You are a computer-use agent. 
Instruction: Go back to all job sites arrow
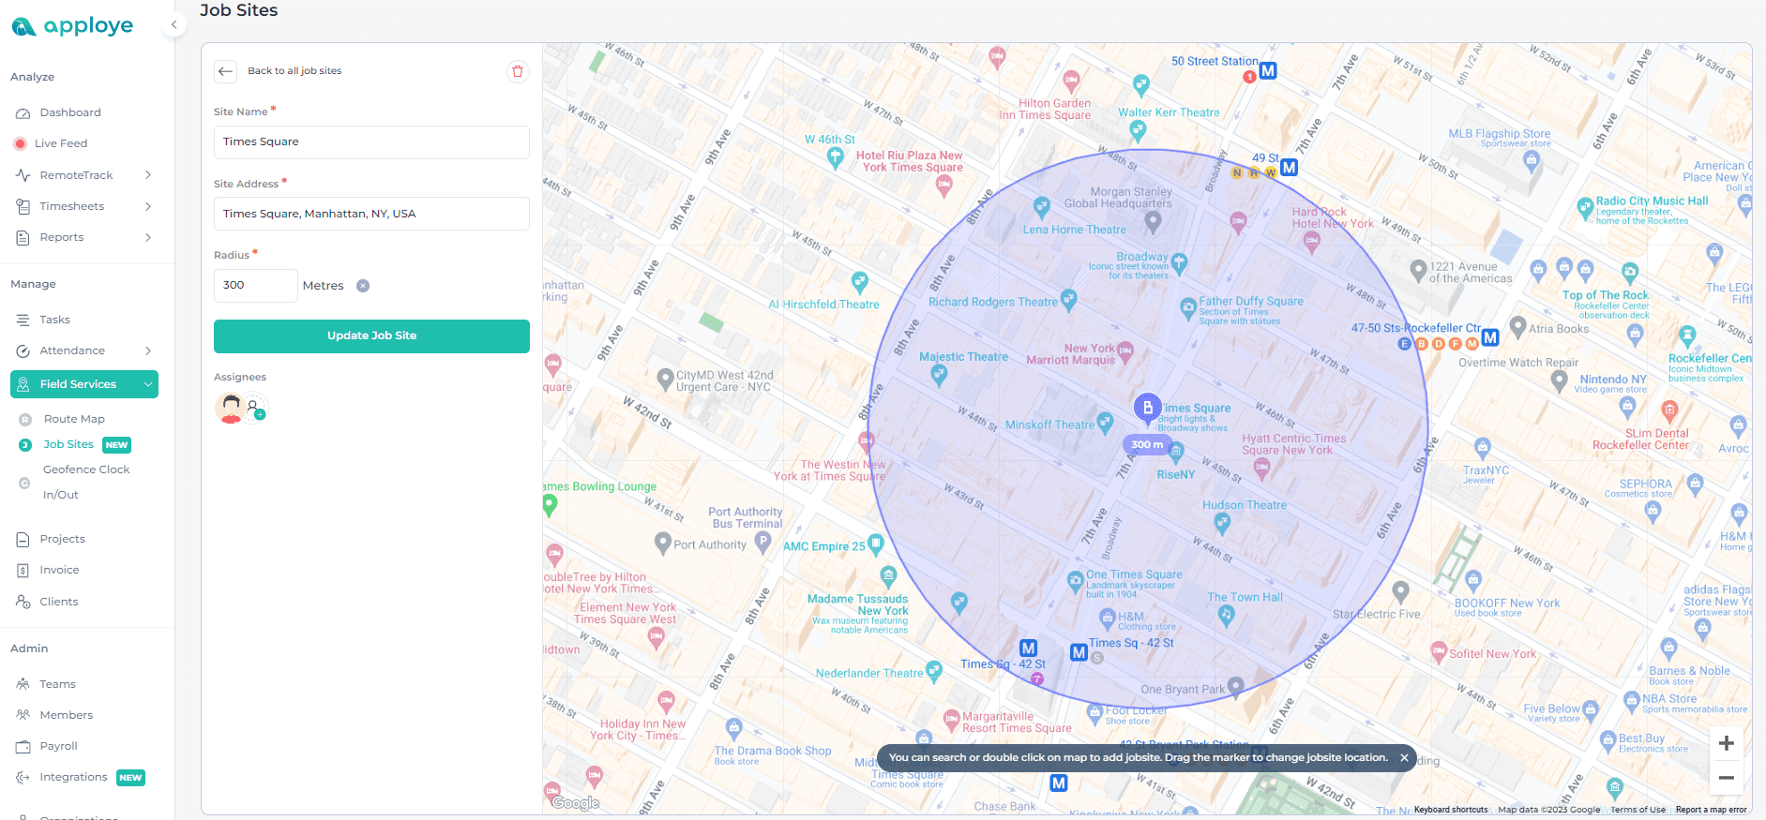click(225, 71)
